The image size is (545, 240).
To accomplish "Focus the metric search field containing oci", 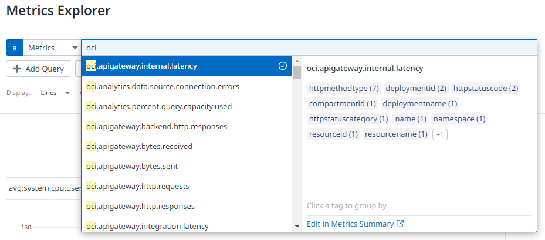I will click(x=309, y=48).
